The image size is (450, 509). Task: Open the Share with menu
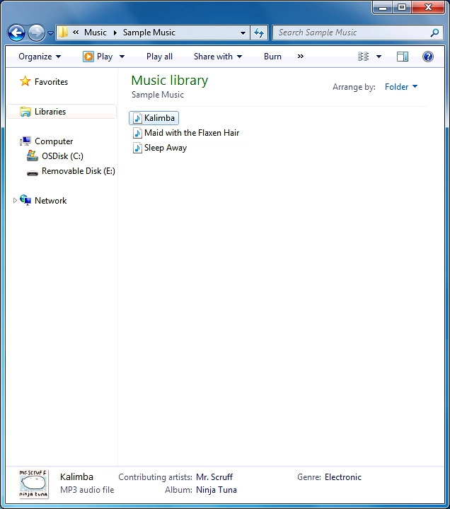(218, 57)
